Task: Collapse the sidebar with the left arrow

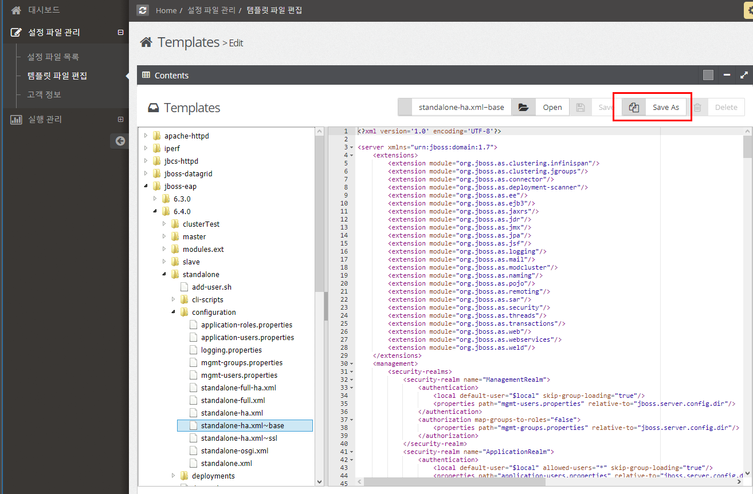Action: 120,141
